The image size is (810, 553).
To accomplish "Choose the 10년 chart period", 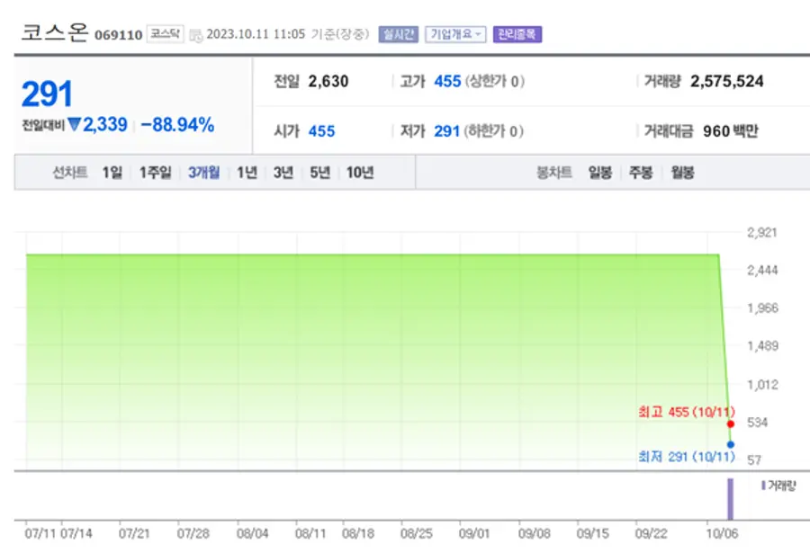I will pyautogui.click(x=359, y=173).
